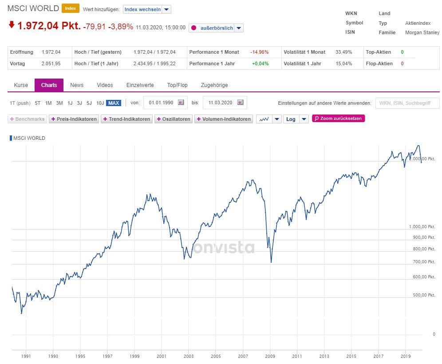Screen dimensions: 442x364
Task: Switch the chart range to 5J
Action: point(89,103)
